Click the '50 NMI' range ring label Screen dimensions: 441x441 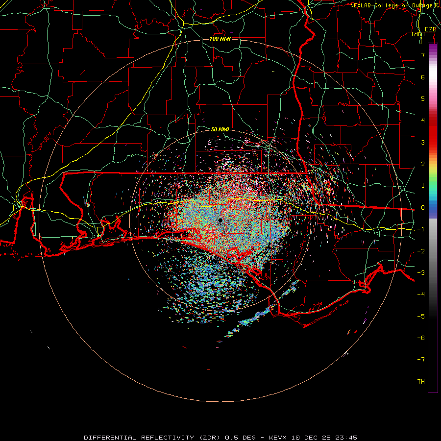tap(220, 129)
